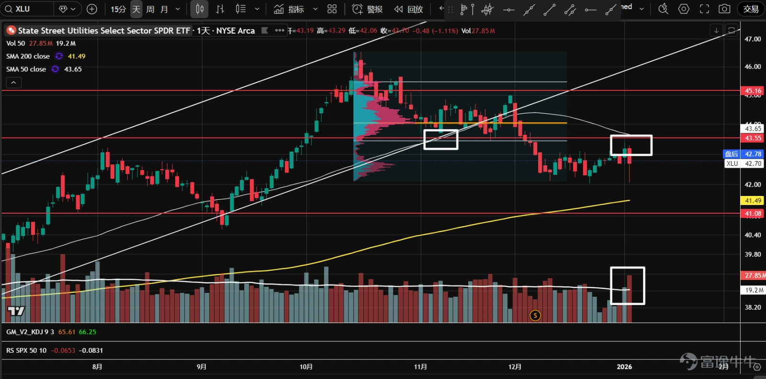Open the symbol legend more options
The image size is (766, 379).
280,31
